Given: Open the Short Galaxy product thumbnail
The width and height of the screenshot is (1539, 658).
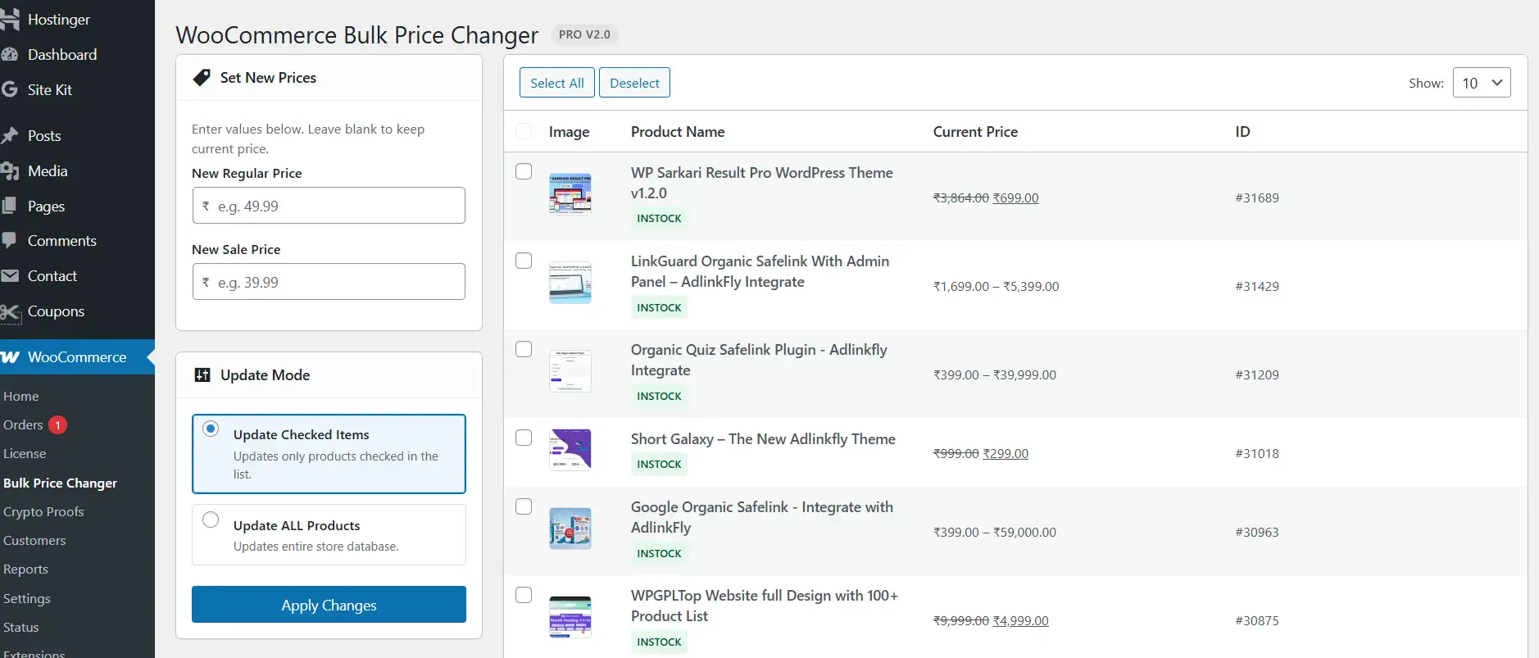Looking at the screenshot, I should (x=570, y=449).
